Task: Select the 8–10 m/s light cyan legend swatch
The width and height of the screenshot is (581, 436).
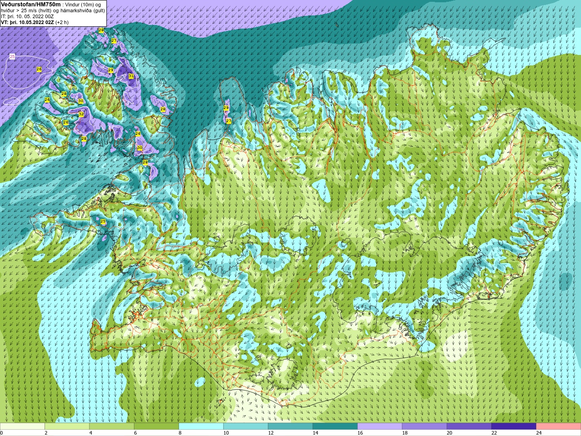Action: (201, 426)
